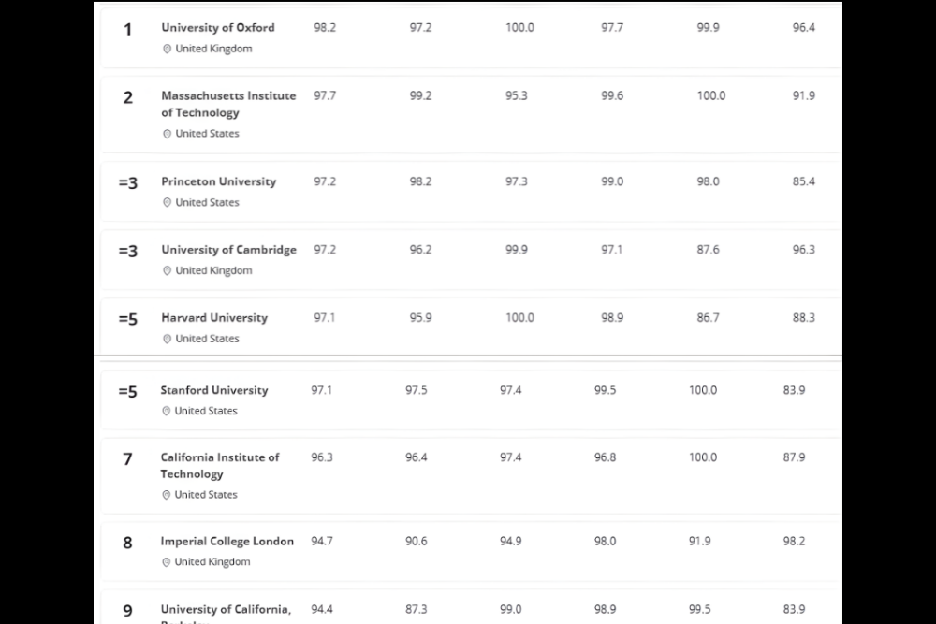Image resolution: width=936 pixels, height=624 pixels.
Task: Click the rank number 8 beside Imperial College London
Action: (128, 543)
